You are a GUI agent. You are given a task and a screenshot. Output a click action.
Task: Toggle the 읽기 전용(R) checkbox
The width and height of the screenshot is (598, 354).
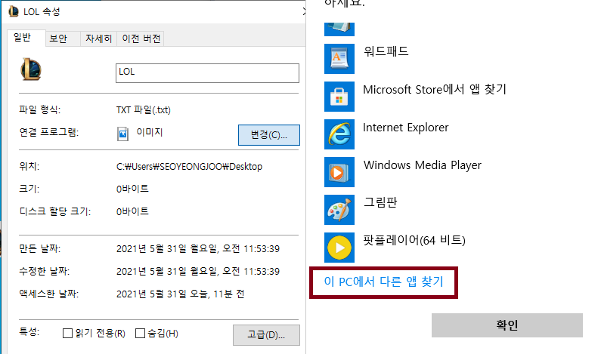pos(67,334)
